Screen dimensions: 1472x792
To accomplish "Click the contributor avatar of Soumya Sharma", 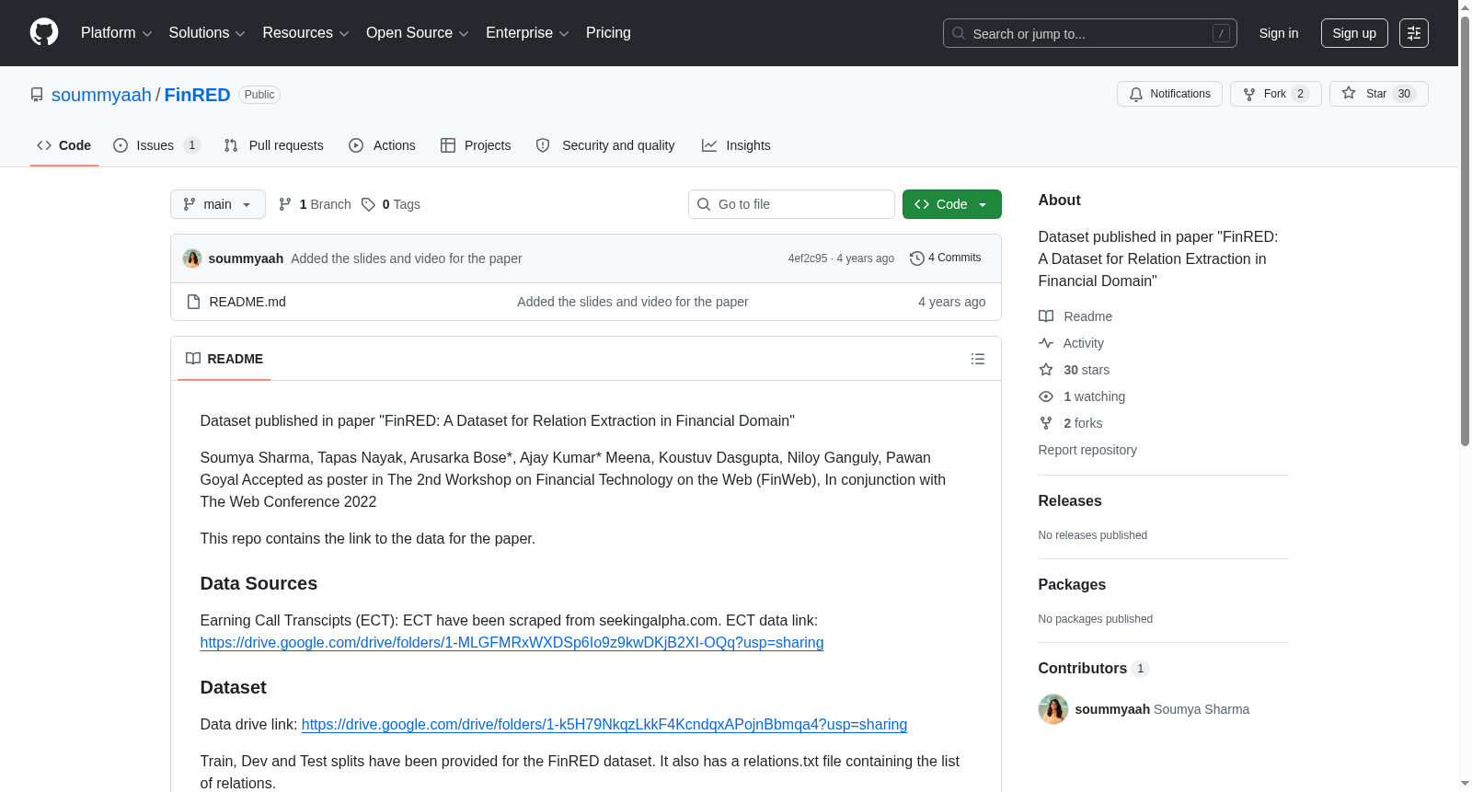I will tap(1053, 709).
